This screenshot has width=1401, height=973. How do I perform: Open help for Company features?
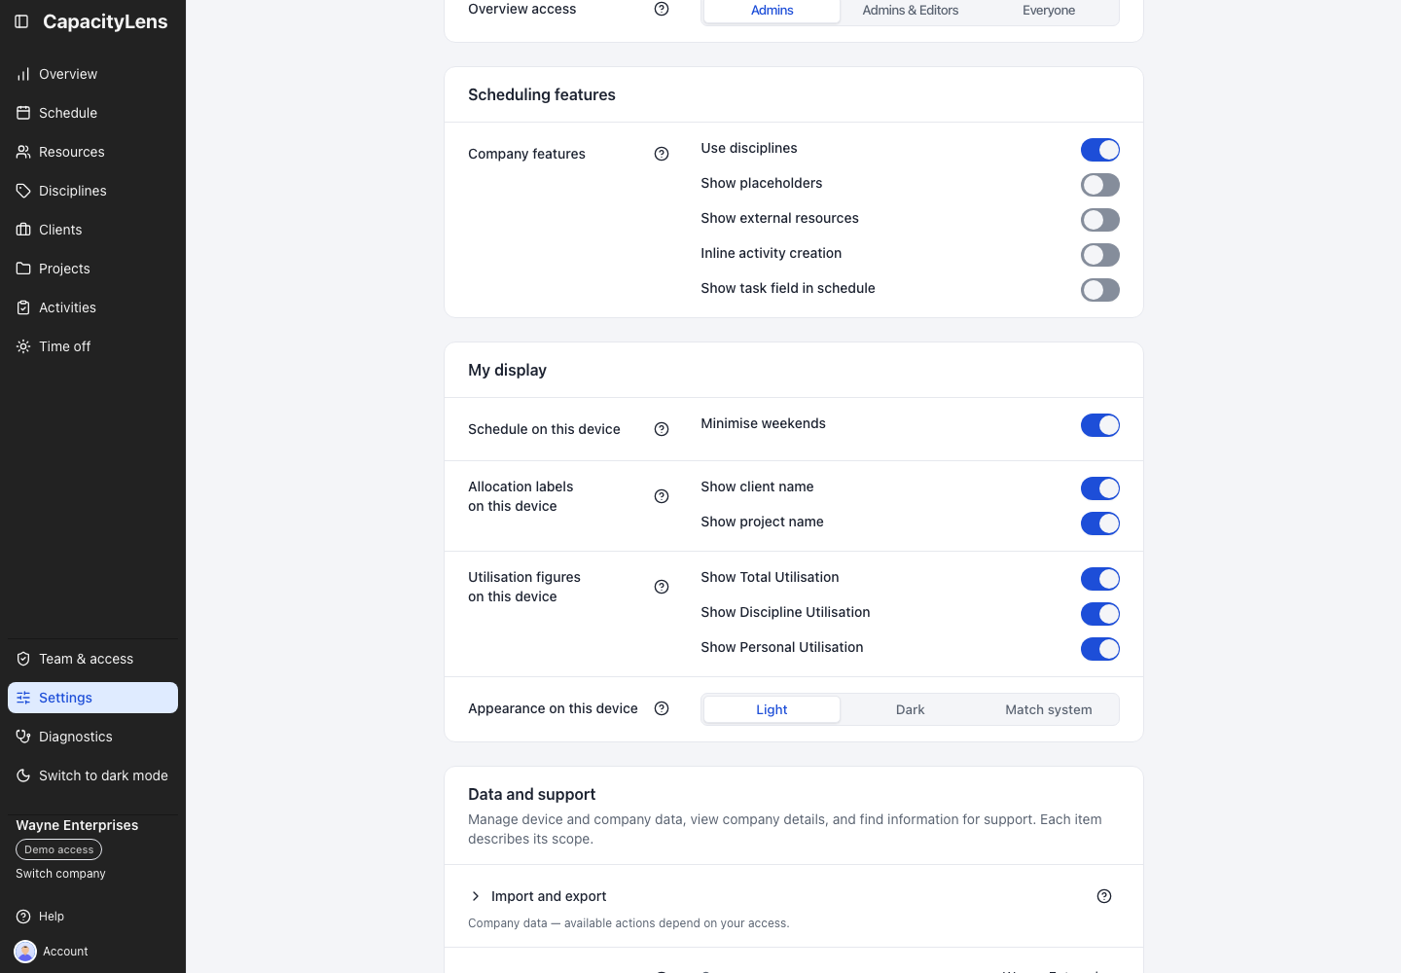pyautogui.click(x=662, y=154)
